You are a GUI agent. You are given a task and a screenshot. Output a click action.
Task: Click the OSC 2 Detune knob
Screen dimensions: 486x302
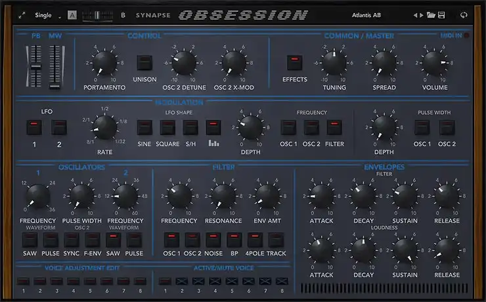[x=184, y=63]
